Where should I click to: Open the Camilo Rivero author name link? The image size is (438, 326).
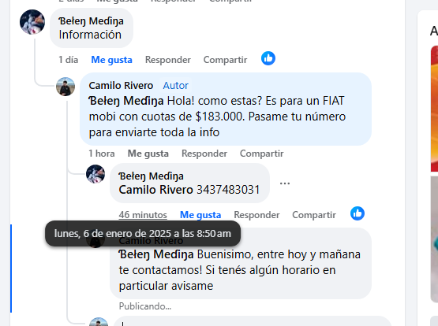coord(121,85)
